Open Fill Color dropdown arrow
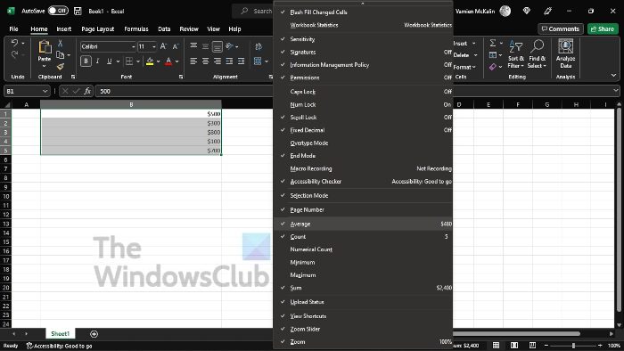The image size is (624, 351). tap(158, 61)
